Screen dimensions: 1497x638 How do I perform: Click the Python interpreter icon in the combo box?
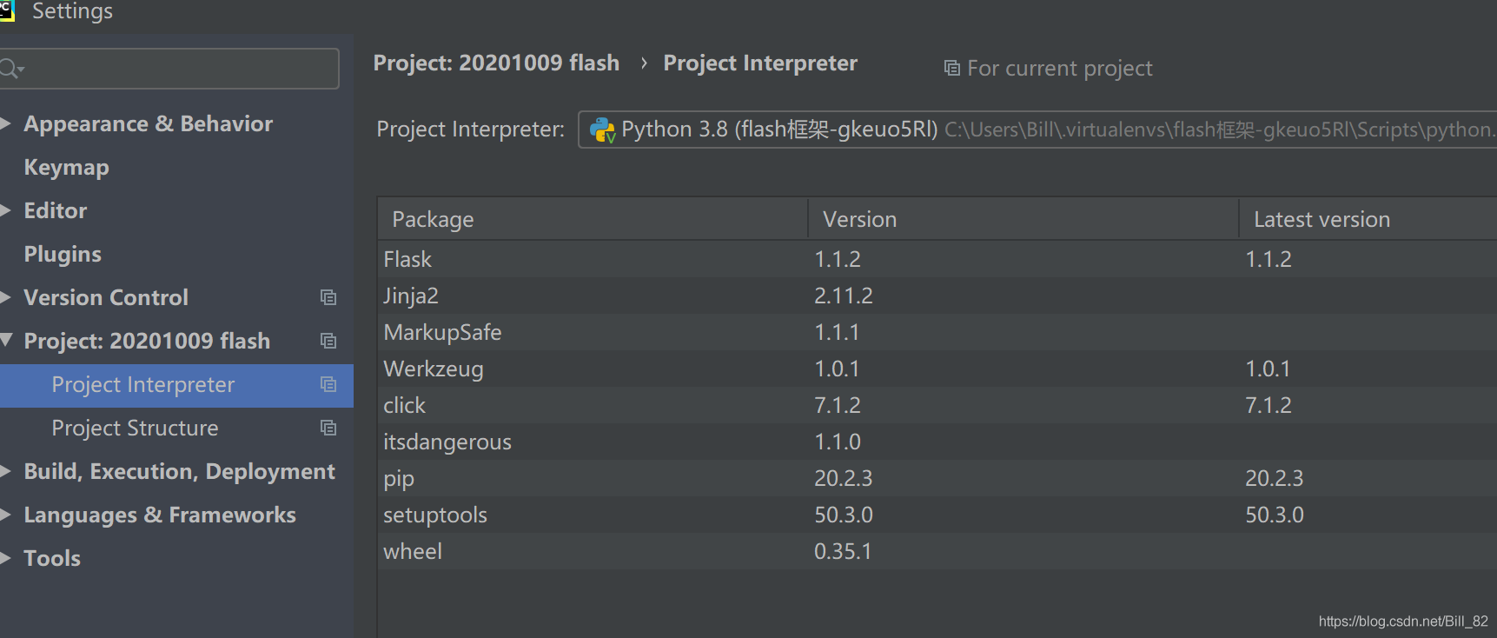pyautogui.click(x=602, y=130)
